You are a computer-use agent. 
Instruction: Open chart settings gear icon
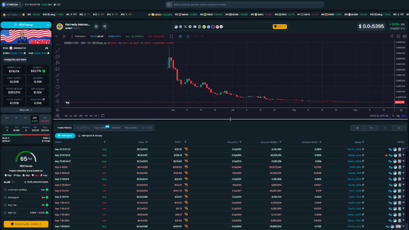coord(399,36)
